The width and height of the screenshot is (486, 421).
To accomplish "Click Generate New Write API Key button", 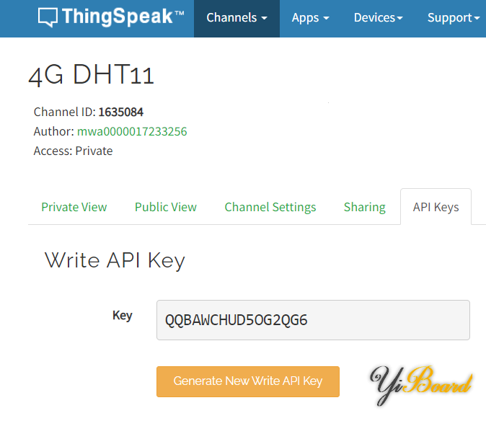I will tap(248, 381).
